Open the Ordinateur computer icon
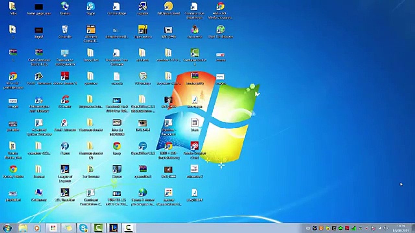Screen dimensions: 415x233 pyautogui.click(x=39, y=195)
